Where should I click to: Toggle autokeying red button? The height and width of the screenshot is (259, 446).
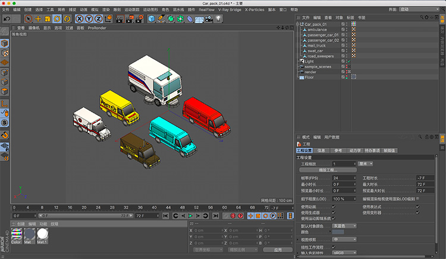240,216
